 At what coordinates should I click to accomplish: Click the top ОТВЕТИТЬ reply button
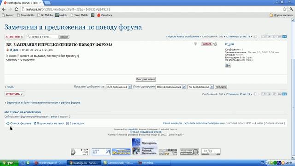pyautogui.click(x=14, y=37)
